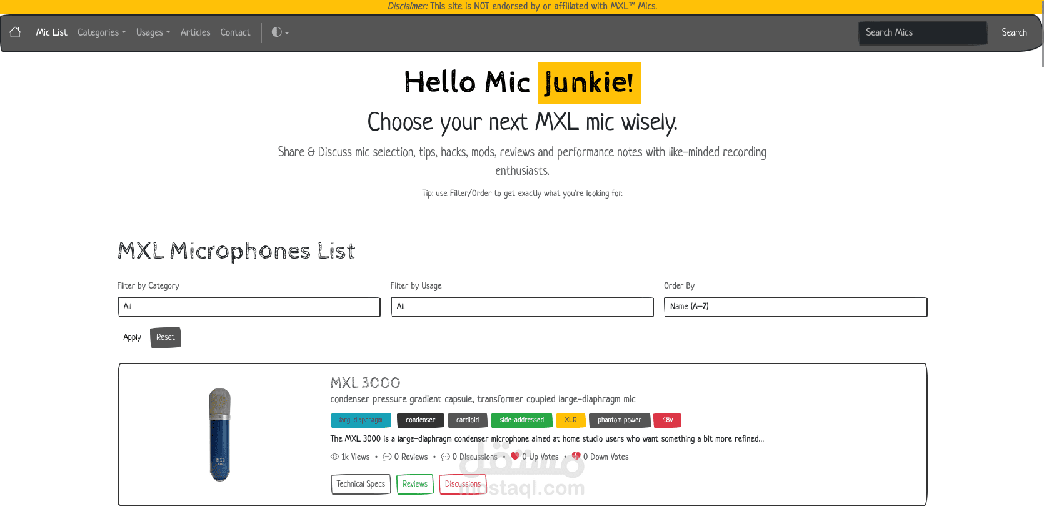Screen dimensions: 1044x509
Task: Click the eye icon beside 1k Views
Action: click(x=334, y=457)
